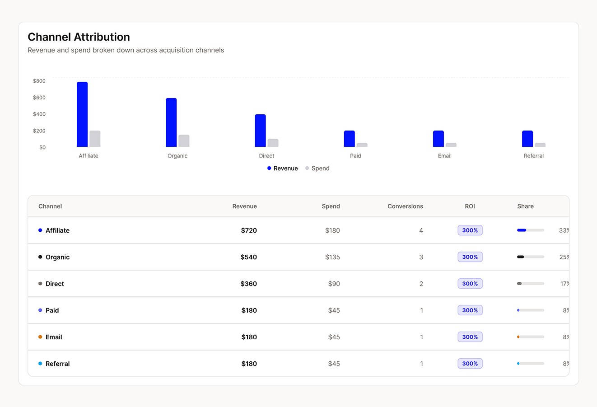
Task: Click the Organic spend bar in the chart
Action: (x=184, y=141)
